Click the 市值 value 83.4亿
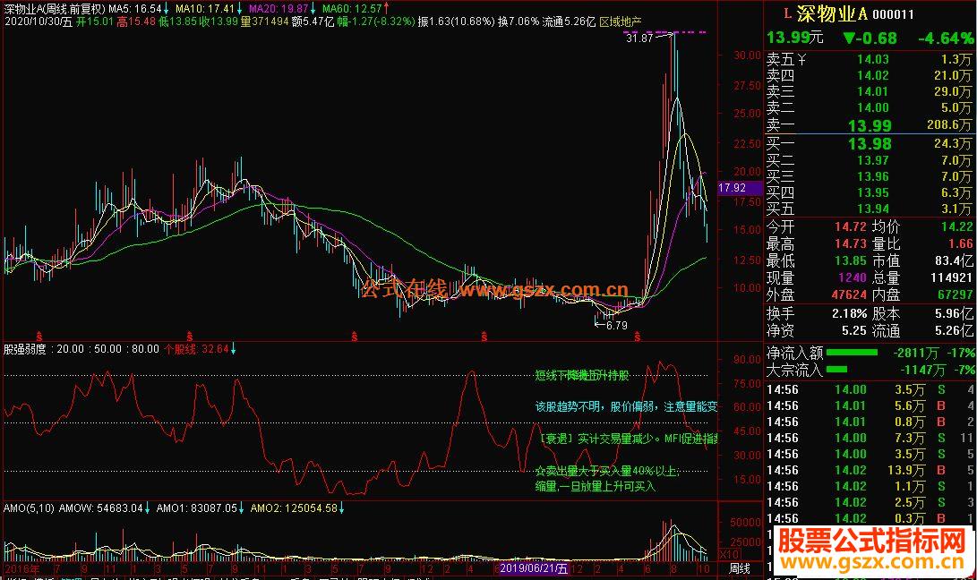The image size is (977, 580). coord(954,260)
